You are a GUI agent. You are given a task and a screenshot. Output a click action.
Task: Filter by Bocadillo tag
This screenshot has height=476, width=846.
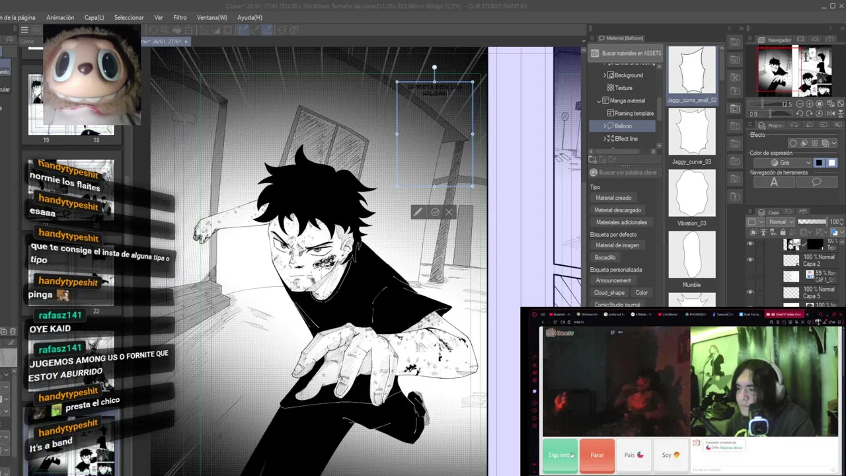605,257
